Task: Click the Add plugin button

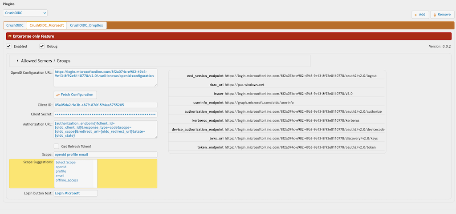Action: 420,15
